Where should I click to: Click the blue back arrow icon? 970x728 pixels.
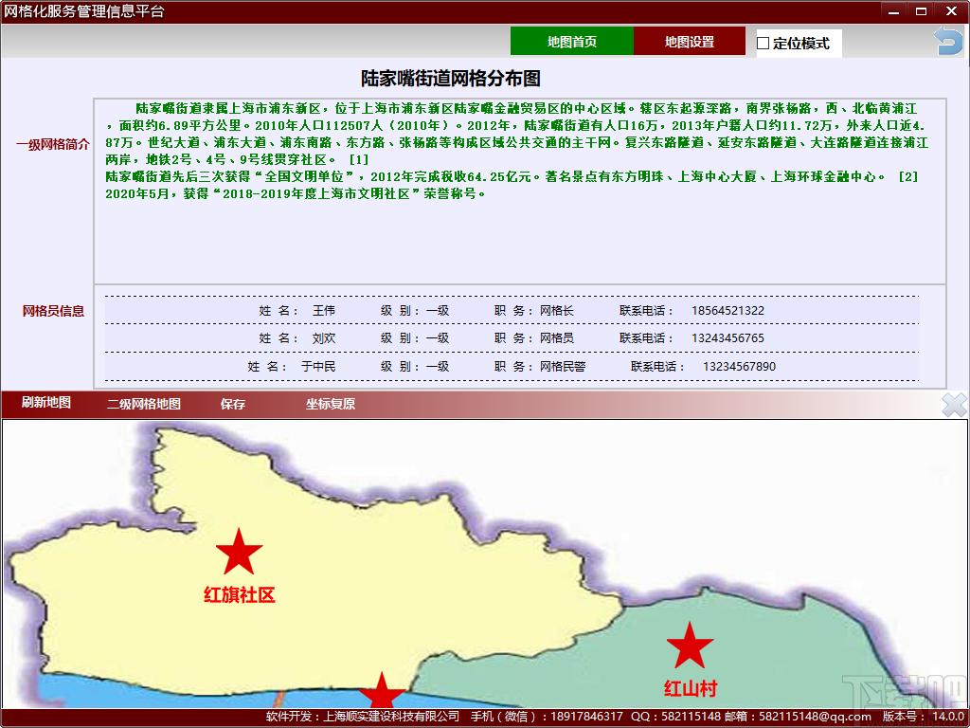[x=948, y=41]
